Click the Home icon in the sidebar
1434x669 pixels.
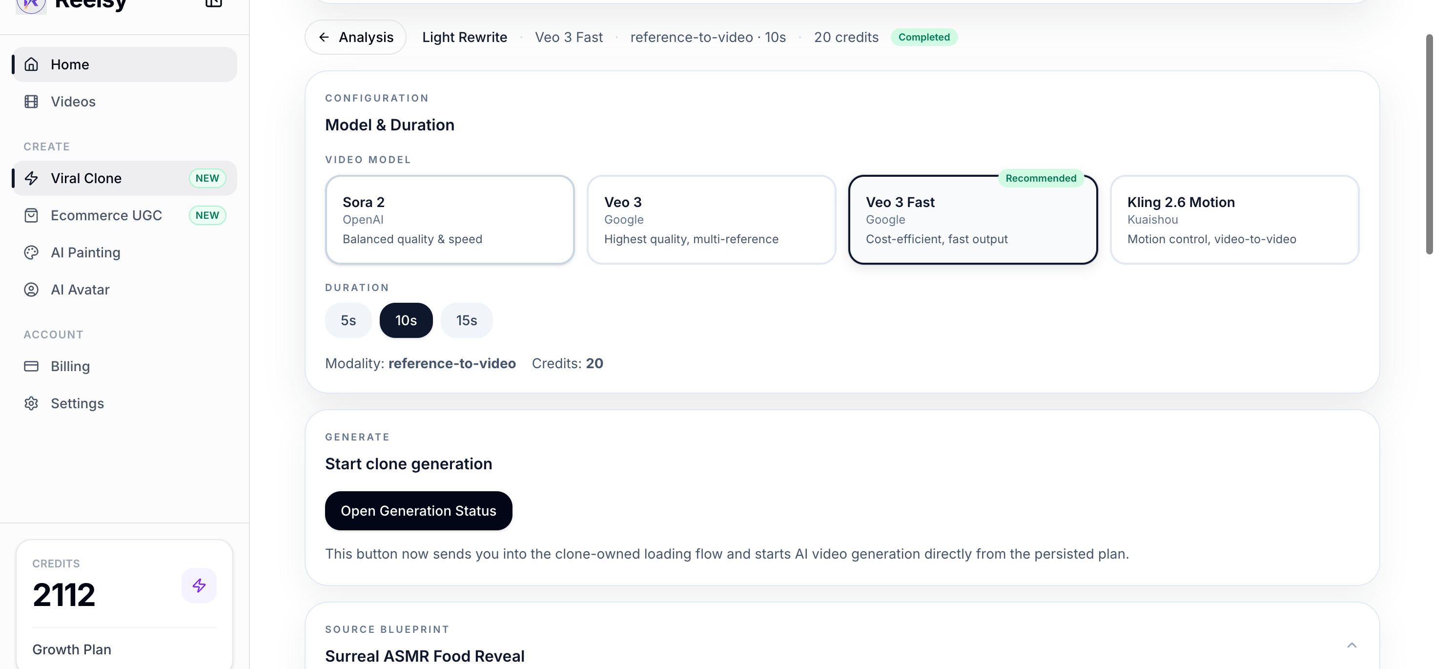click(x=31, y=64)
